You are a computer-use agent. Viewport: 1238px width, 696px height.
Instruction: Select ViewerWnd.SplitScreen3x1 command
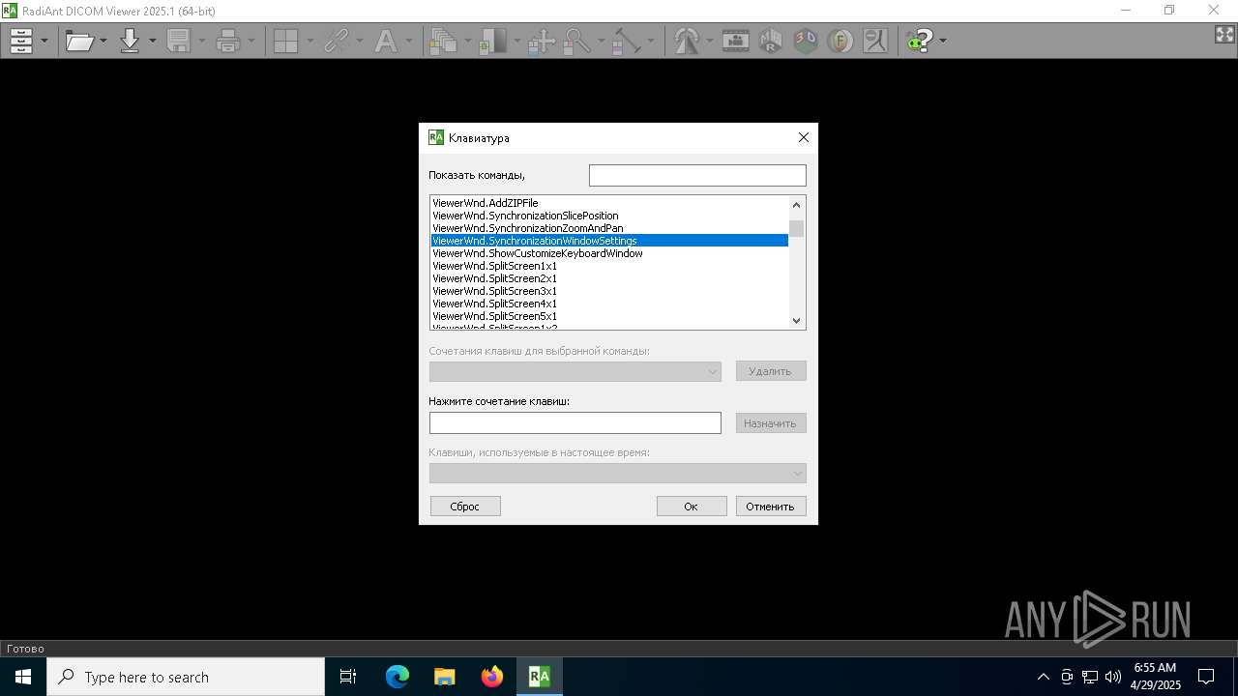point(609,291)
